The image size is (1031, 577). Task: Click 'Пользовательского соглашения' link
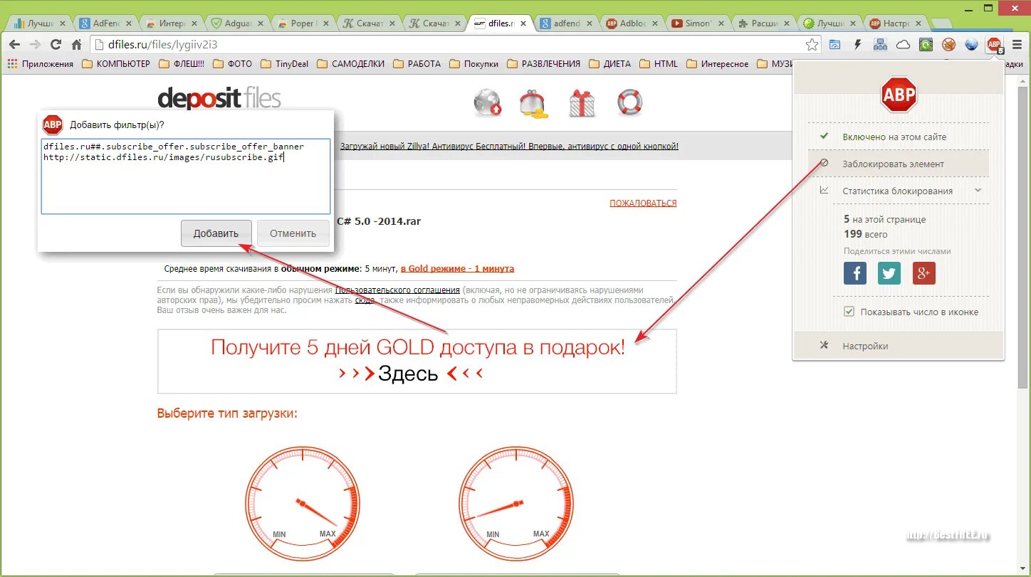tap(397, 290)
